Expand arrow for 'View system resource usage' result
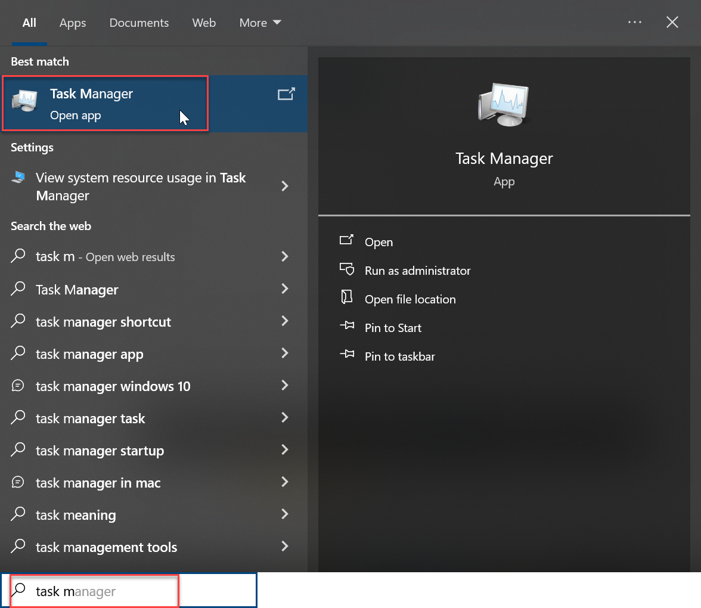The image size is (701, 608). (285, 186)
